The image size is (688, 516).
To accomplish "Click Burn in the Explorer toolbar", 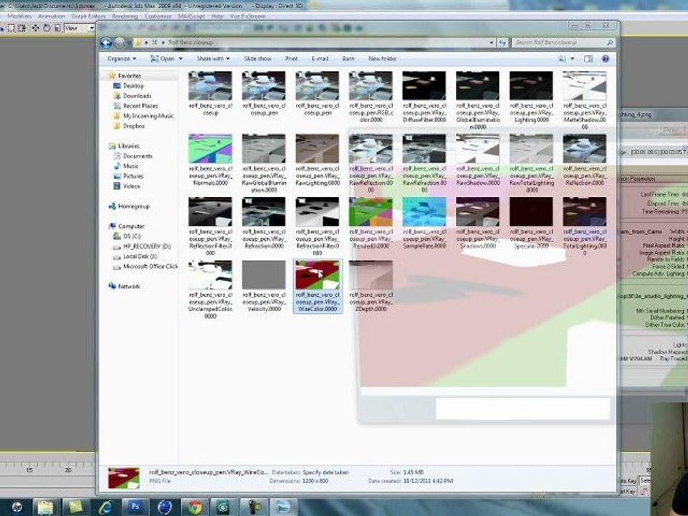I will [x=348, y=58].
